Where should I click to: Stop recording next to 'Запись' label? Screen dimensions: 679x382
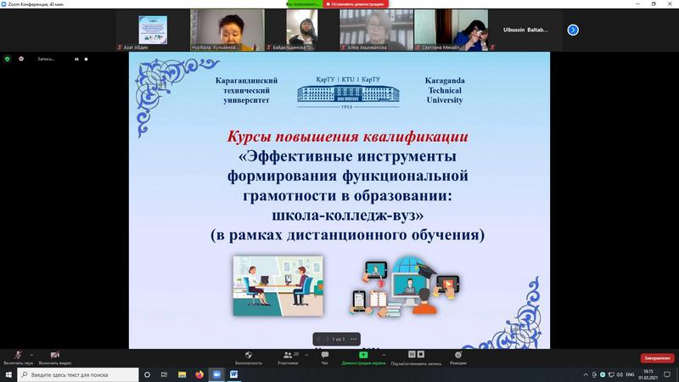(87, 59)
